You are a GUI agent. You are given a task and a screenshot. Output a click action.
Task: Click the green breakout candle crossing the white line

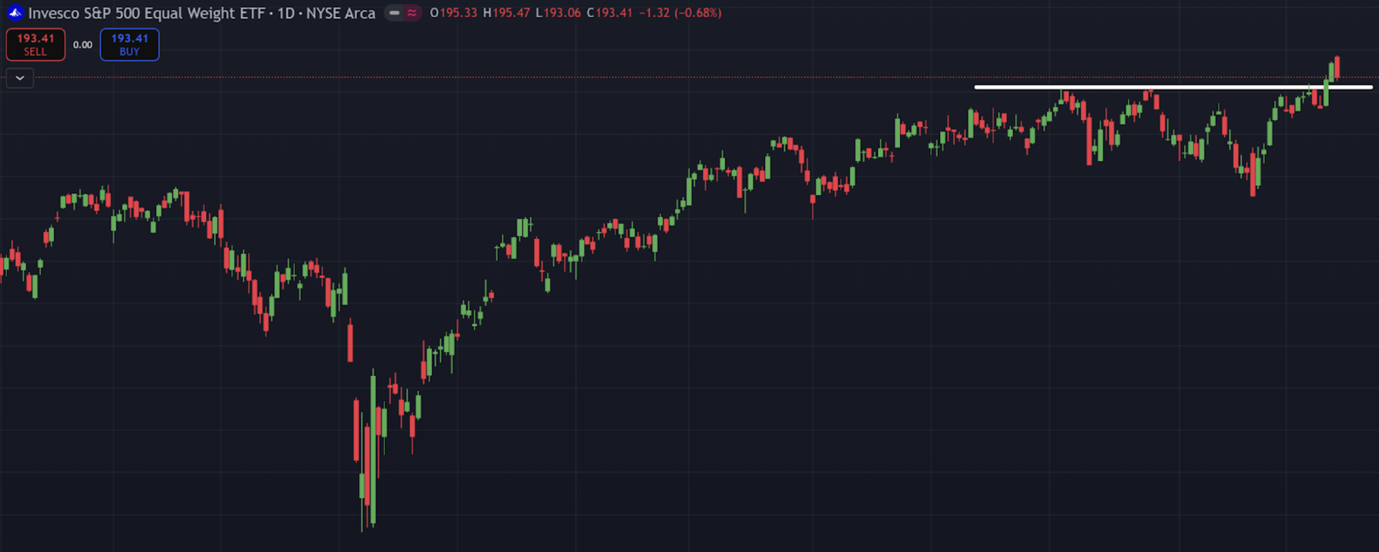coord(1326,92)
